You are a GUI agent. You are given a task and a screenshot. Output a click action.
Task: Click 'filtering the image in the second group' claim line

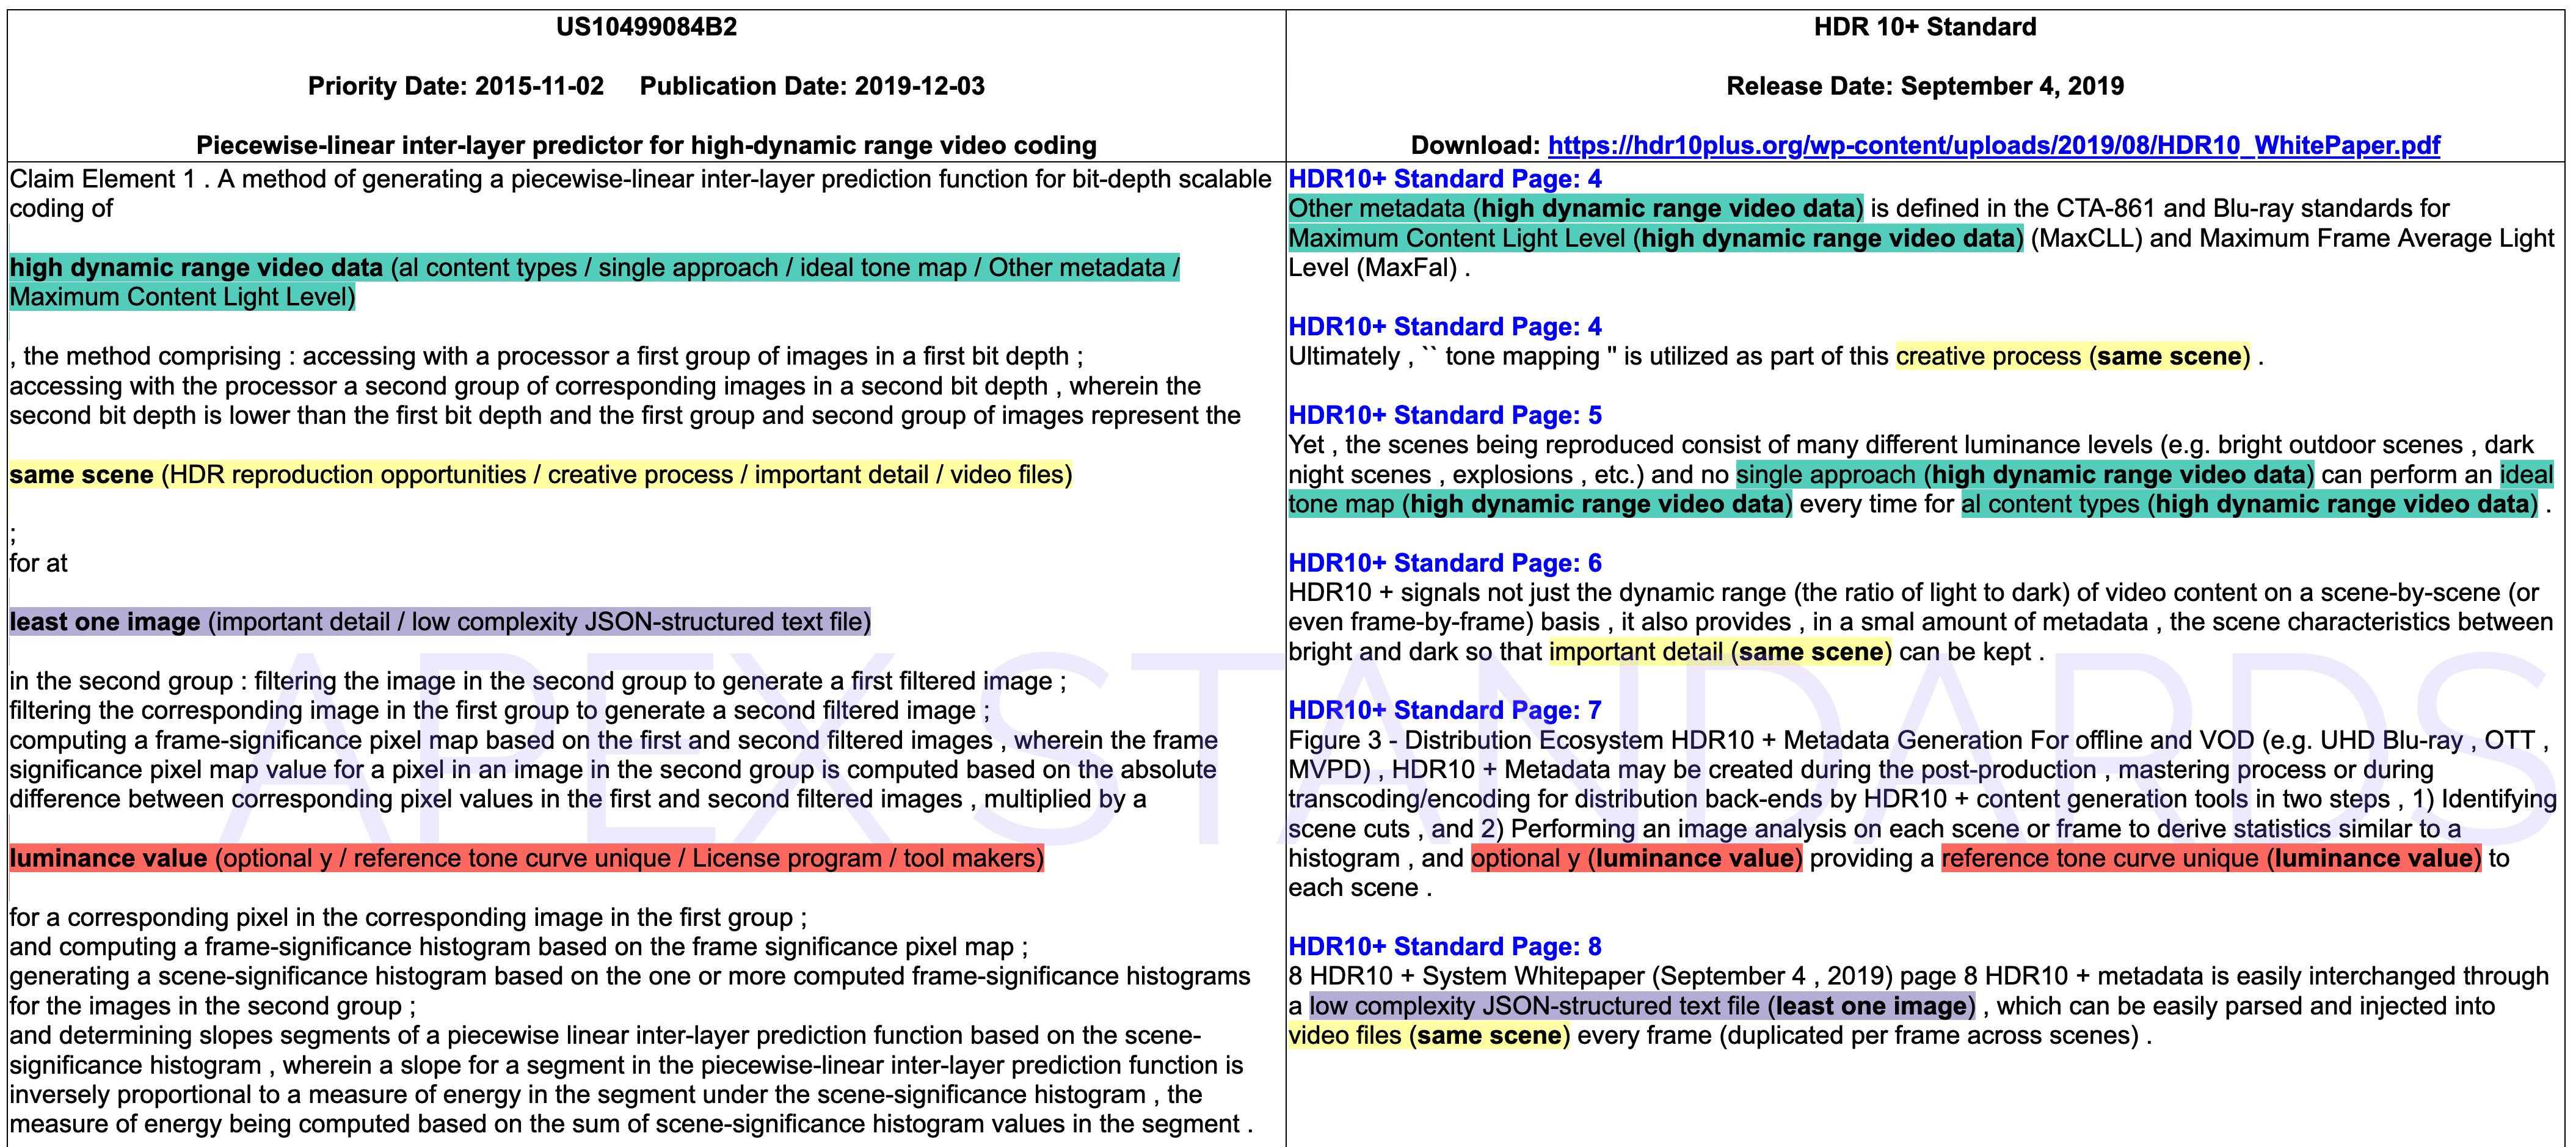point(538,682)
